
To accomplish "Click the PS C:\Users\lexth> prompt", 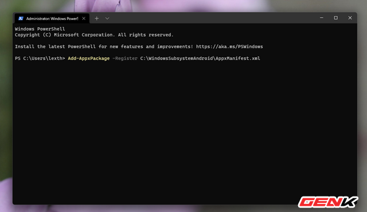I will 40,58.
